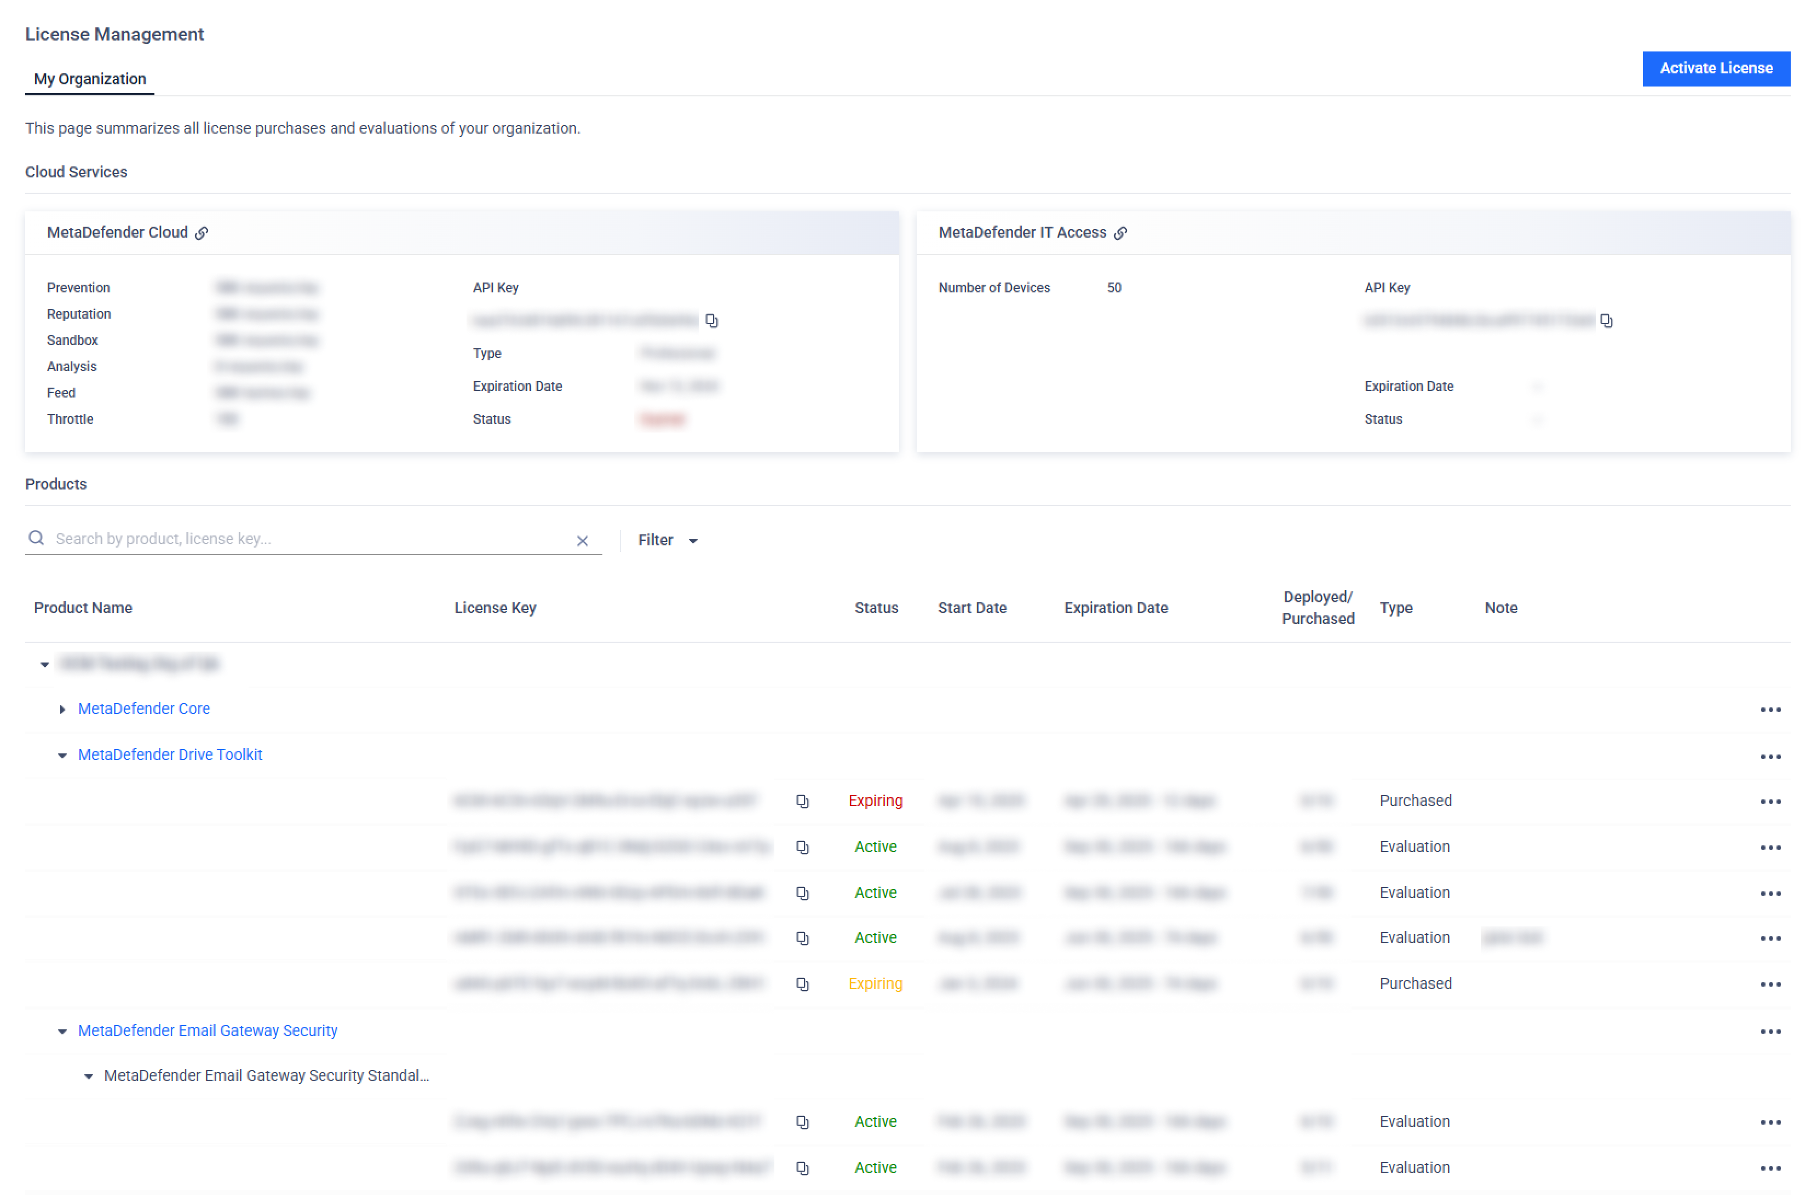Open the MetaDefender Drive Toolkit product link

(170, 754)
